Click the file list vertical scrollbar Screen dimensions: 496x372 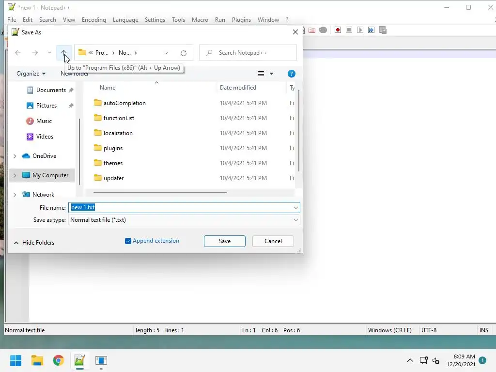point(298,131)
